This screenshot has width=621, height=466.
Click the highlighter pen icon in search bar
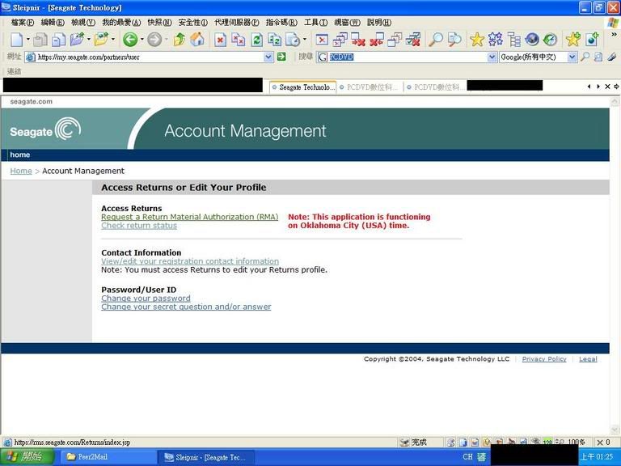click(x=612, y=57)
